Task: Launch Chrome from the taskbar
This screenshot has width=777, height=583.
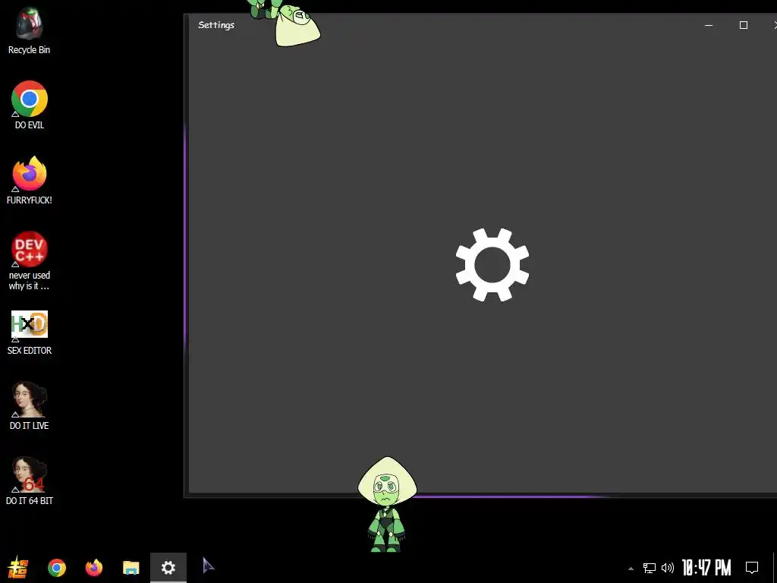Action: click(x=57, y=568)
